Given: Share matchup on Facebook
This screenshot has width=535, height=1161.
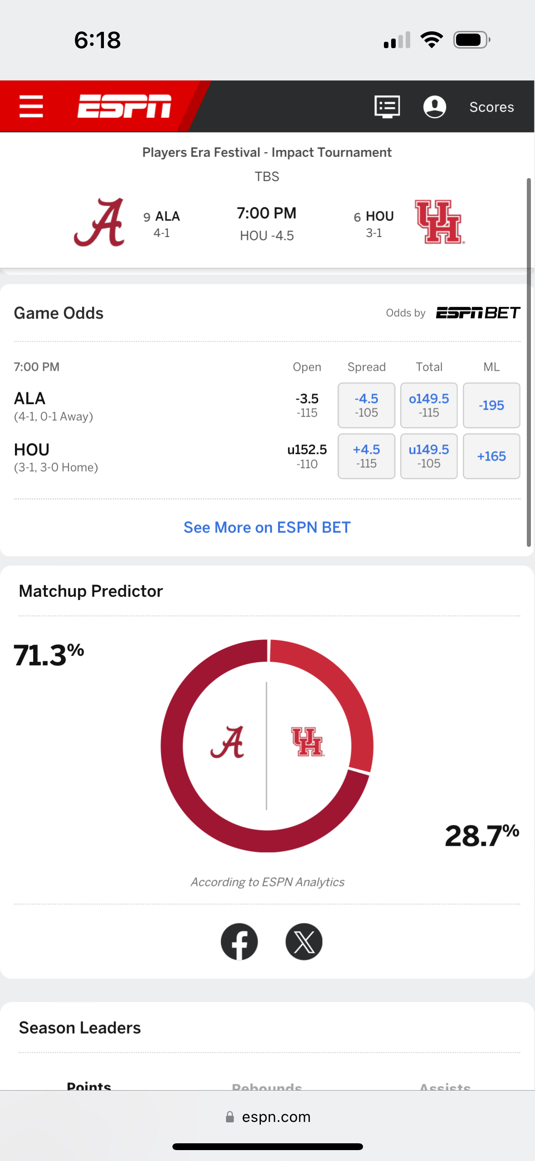Looking at the screenshot, I should [239, 942].
